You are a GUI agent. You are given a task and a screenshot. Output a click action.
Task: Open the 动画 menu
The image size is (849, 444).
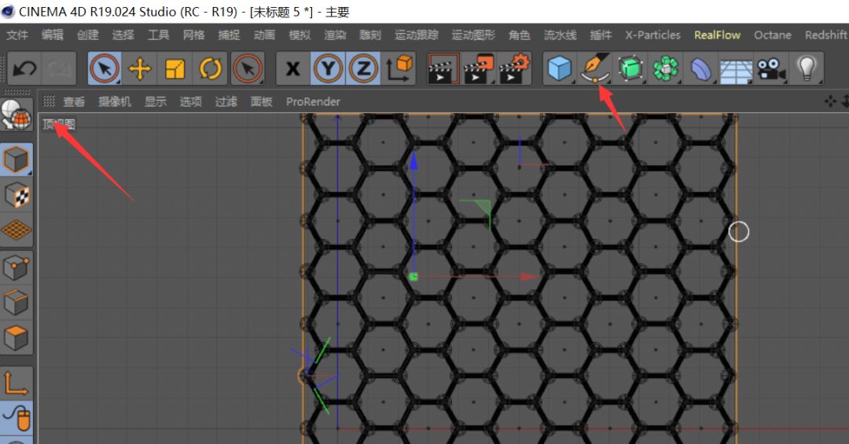point(264,35)
